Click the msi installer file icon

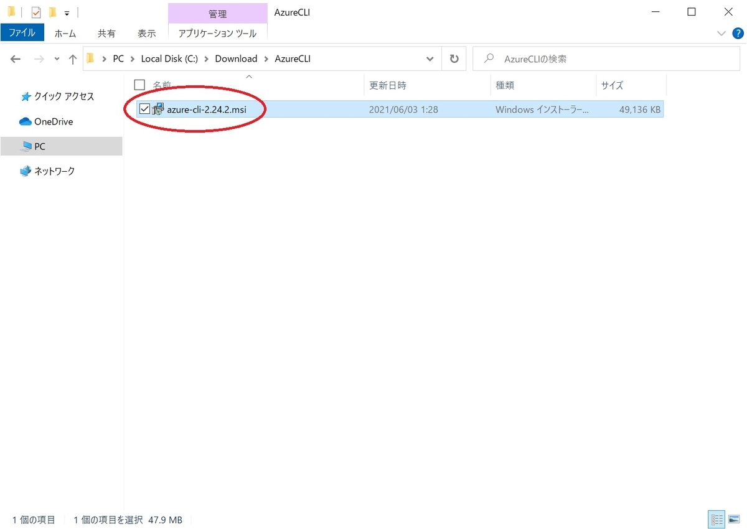click(x=158, y=110)
